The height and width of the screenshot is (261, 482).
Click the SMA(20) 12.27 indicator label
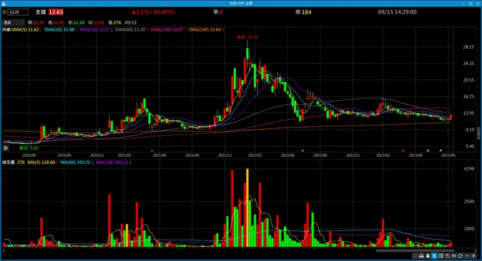click(x=96, y=30)
